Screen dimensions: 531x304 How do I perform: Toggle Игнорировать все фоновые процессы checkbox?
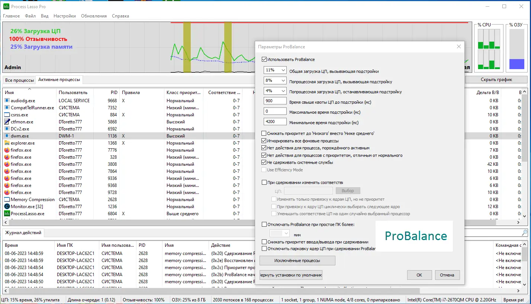264,141
